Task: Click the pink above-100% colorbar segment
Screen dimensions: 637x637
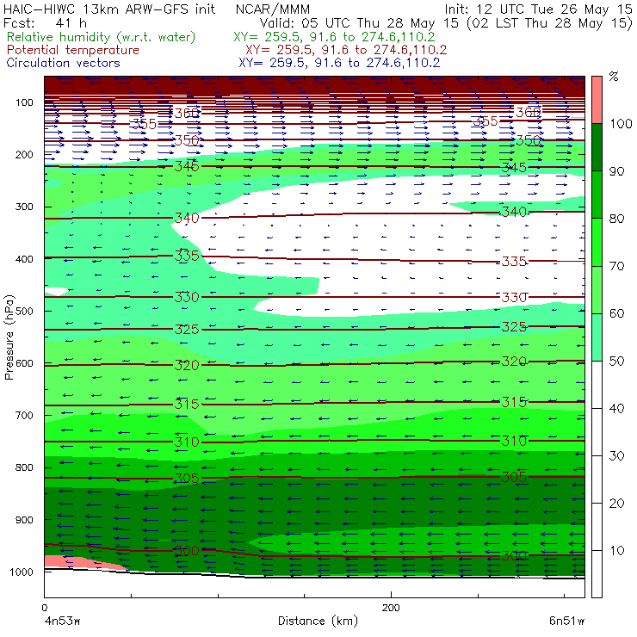Action: (597, 100)
